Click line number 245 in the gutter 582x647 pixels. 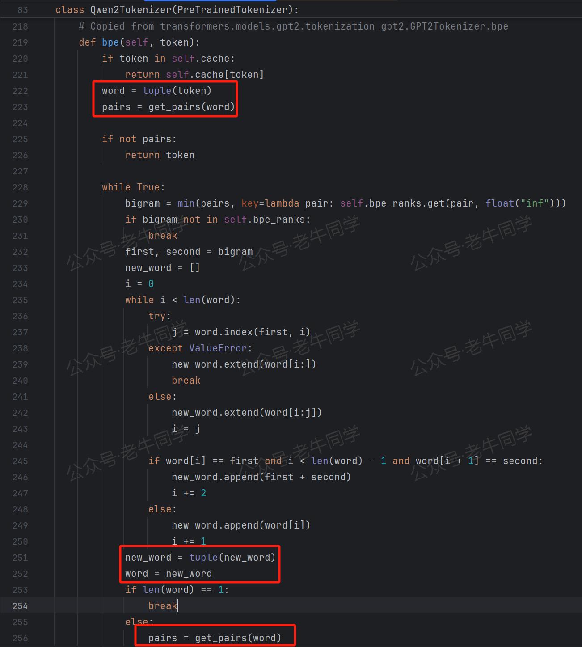20,461
